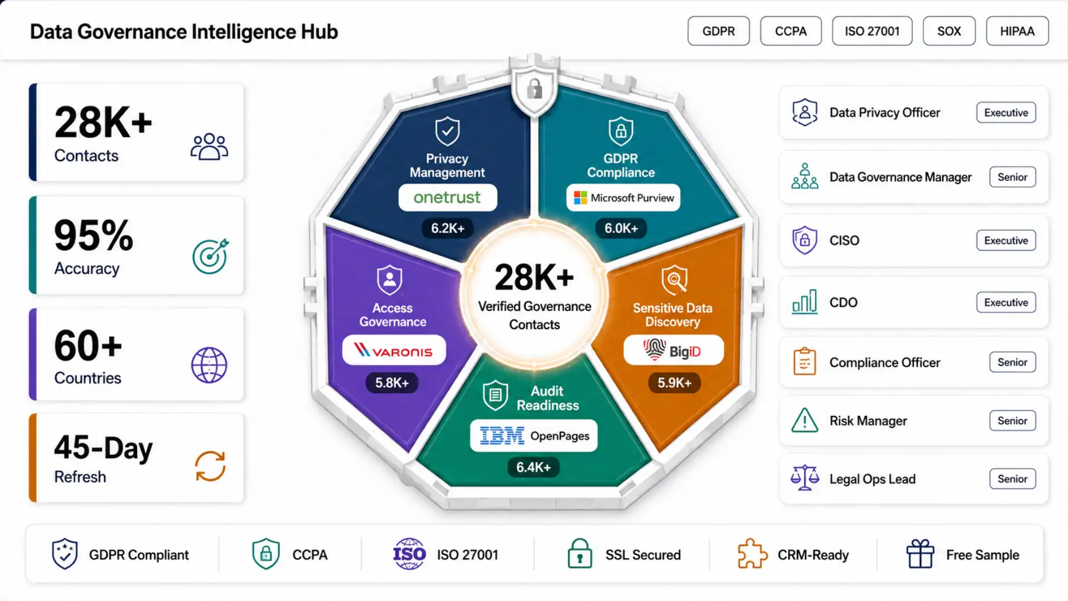The image size is (1068, 601).
Task: Click Senior badge for Data Governance Manager
Action: point(1012,177)
